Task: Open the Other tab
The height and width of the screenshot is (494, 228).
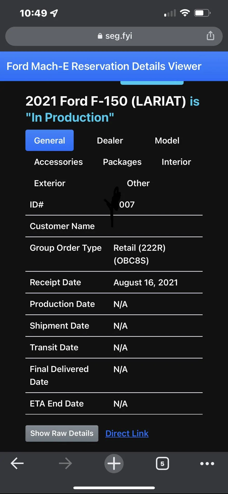Action: click(x=138, y=183)
